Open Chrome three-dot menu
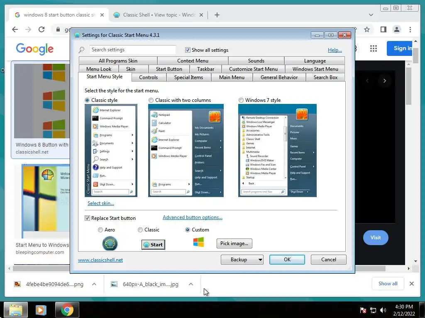 point(410,29)
